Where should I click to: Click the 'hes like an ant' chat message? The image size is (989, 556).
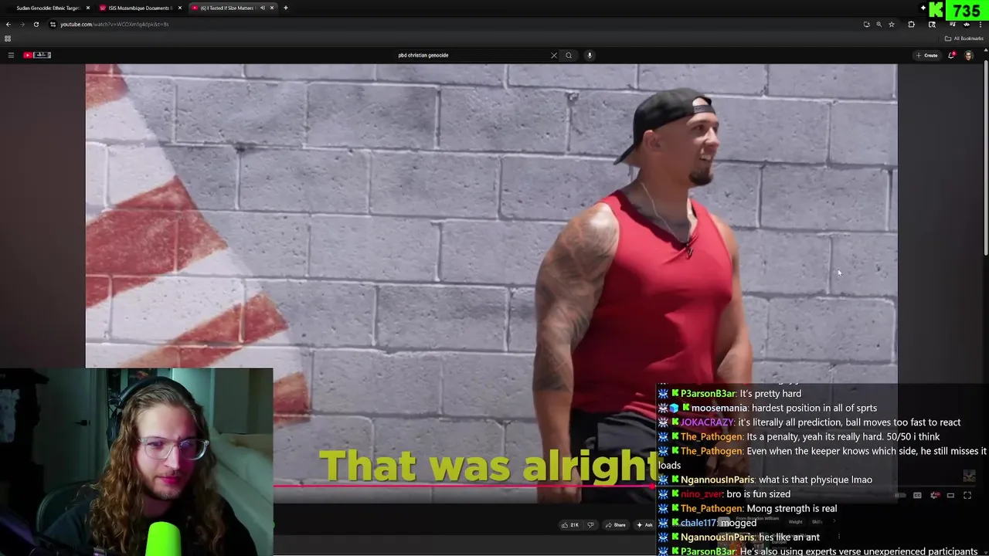pyautogui.click(x=789, y=537)
